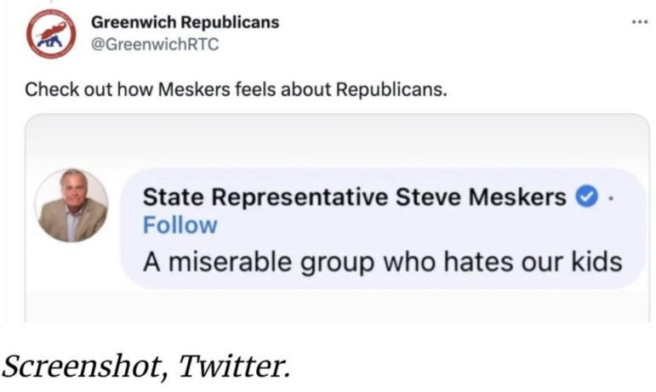
Task: Click the word 'Republicans' in the tweet
Action: [x=391, y=89]
